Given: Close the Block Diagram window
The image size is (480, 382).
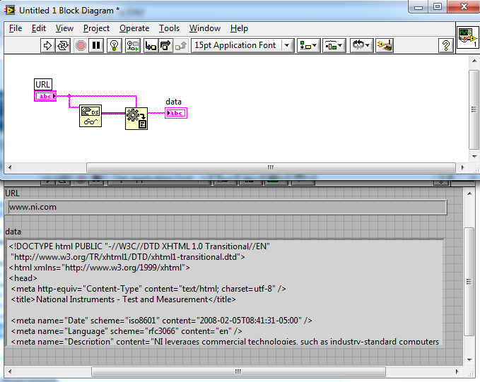Looking at the screenshot, I should click(464, 7).
